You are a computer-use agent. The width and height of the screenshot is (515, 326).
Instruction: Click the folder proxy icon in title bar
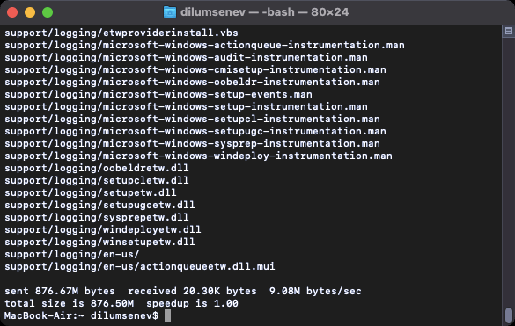pyautogui.click(x=170, y=12)
